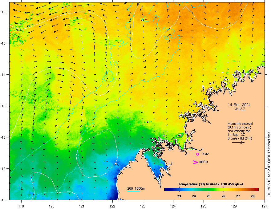The height and width of the screenshot is (209, 271).
Task: Click the latitude axis label -16
Action: [3, 137]
